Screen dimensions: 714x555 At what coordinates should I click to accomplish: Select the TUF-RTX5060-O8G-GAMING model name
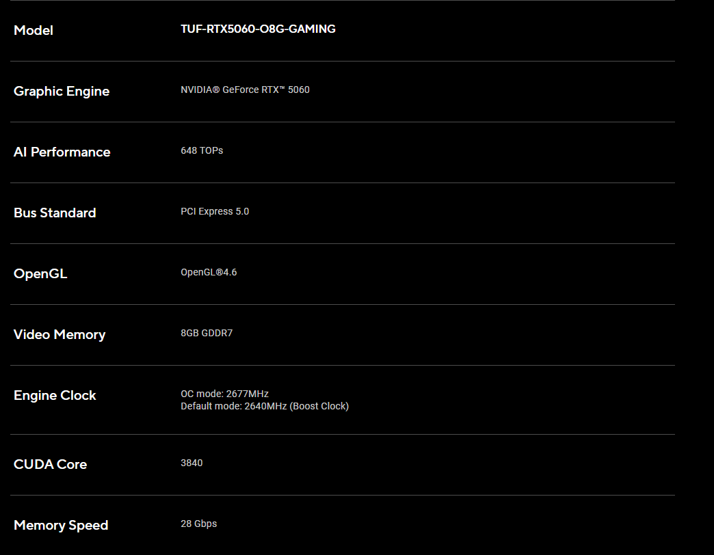point(258,29)
